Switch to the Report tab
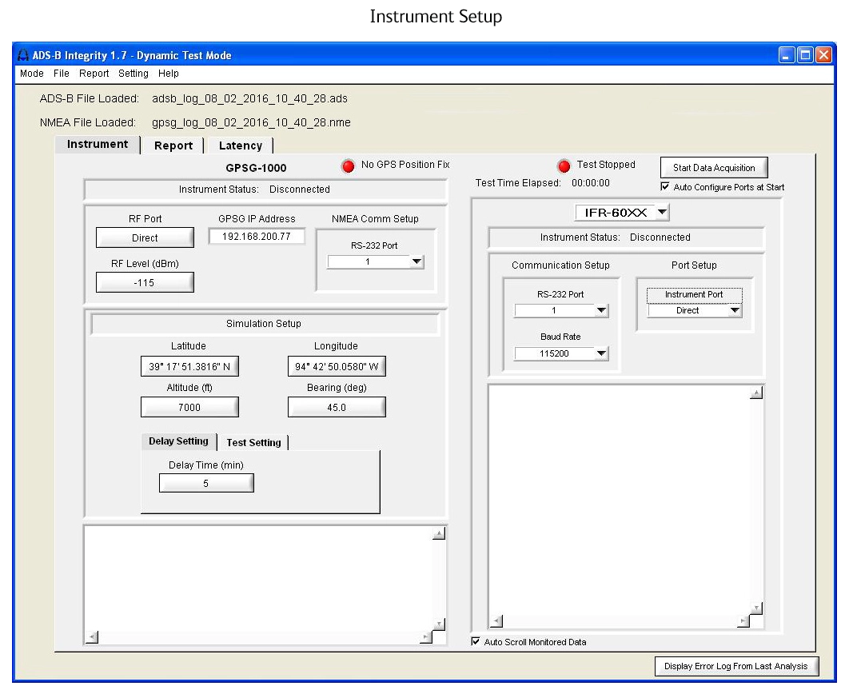The width and height of the screenshot is (849, 698). (173, 146)
